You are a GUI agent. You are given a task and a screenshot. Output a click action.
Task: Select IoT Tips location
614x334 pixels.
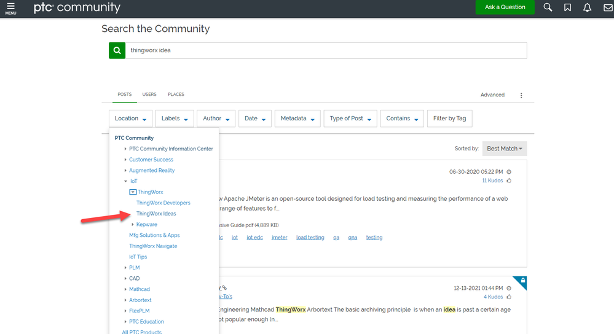pyautogui.click(x=138, y=257)
